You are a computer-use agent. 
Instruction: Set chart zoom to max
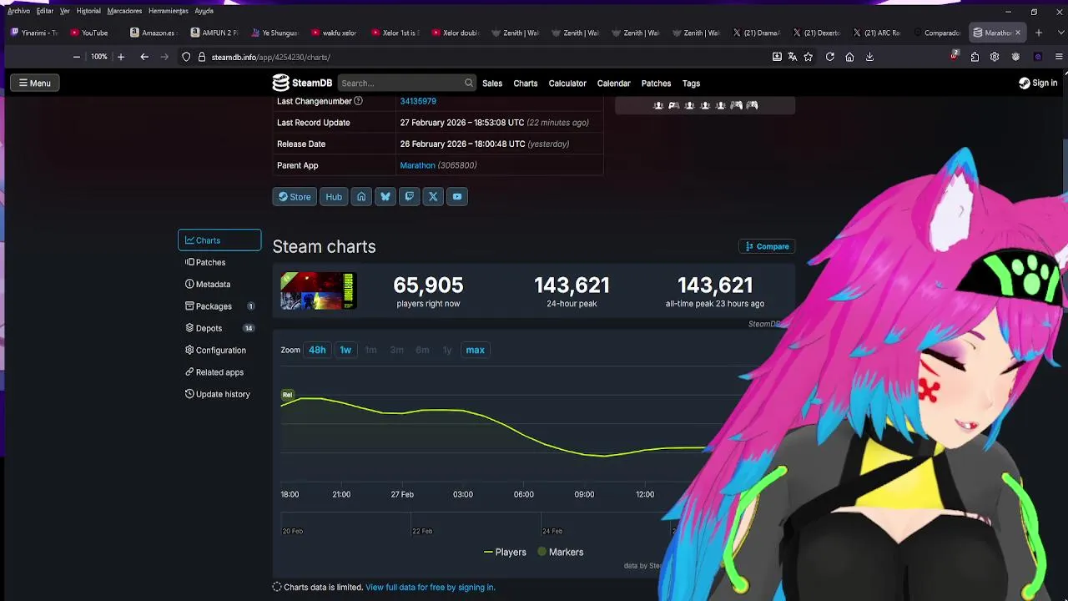click(x=475, y=350)
